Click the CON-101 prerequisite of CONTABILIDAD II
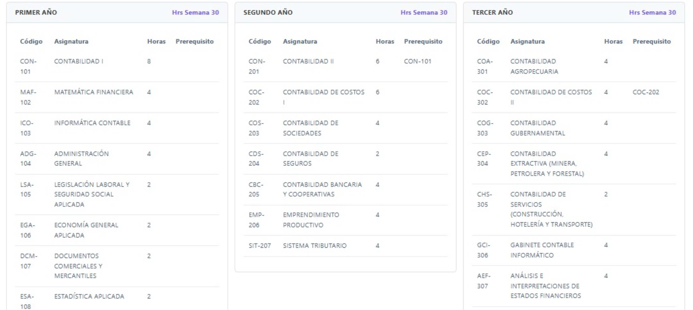This screenshot has width=693, height=310. pos(417,61)
